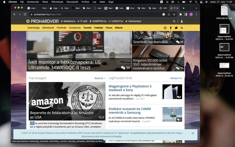Open a new tab with the plus button
The image size is (235, 147).
tap(184, 8)
